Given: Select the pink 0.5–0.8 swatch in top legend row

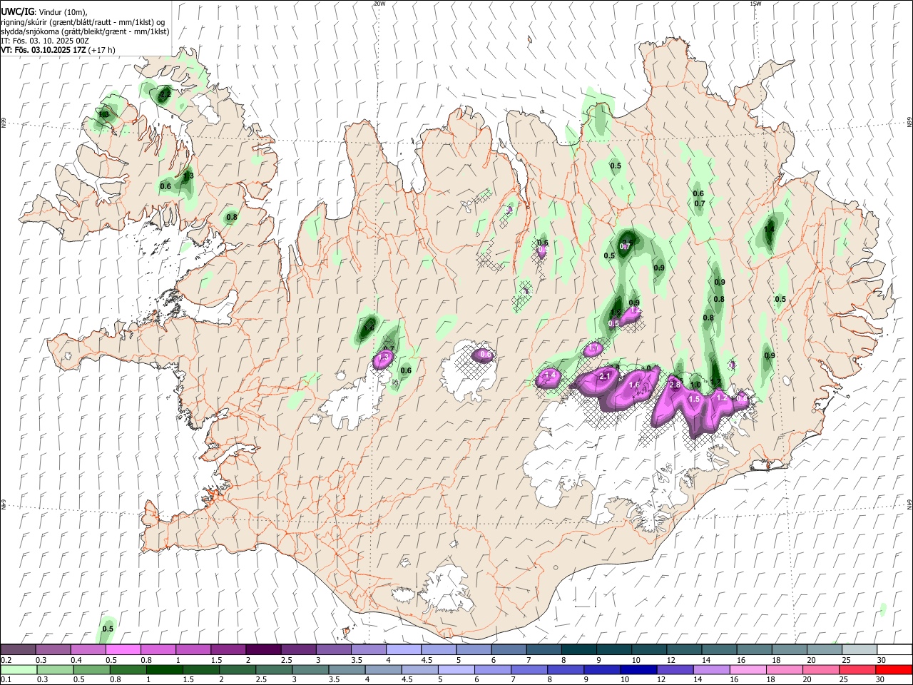Looking at the screenshot, I should [123, 649].
